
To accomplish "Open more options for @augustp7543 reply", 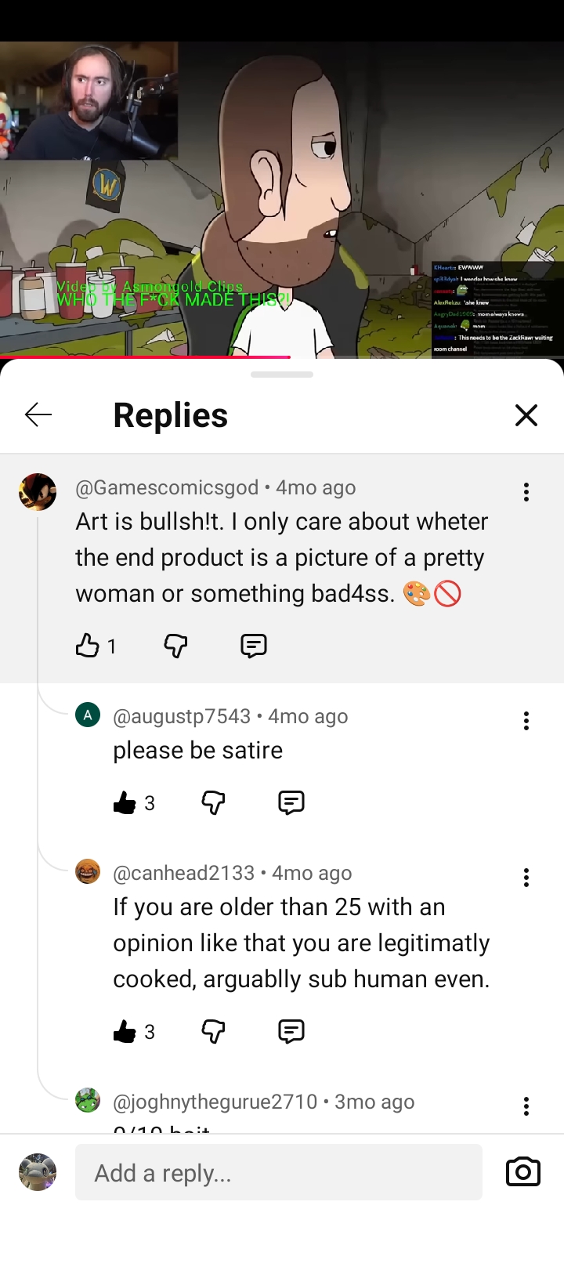I will [526, 721].
